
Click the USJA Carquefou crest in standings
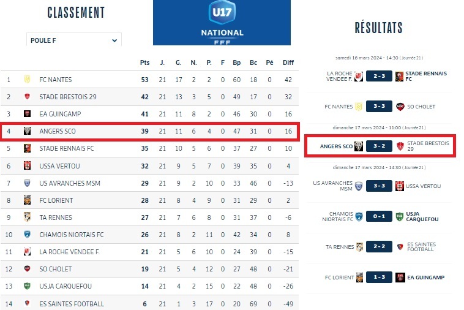[27, 286]
